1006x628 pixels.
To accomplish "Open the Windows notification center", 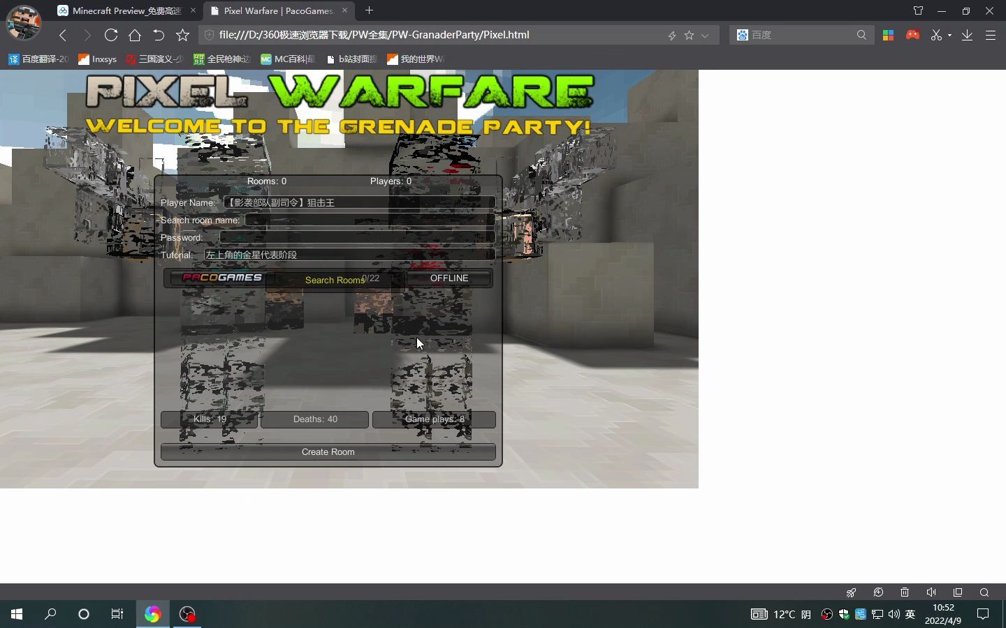I will (x=983, y=614).
